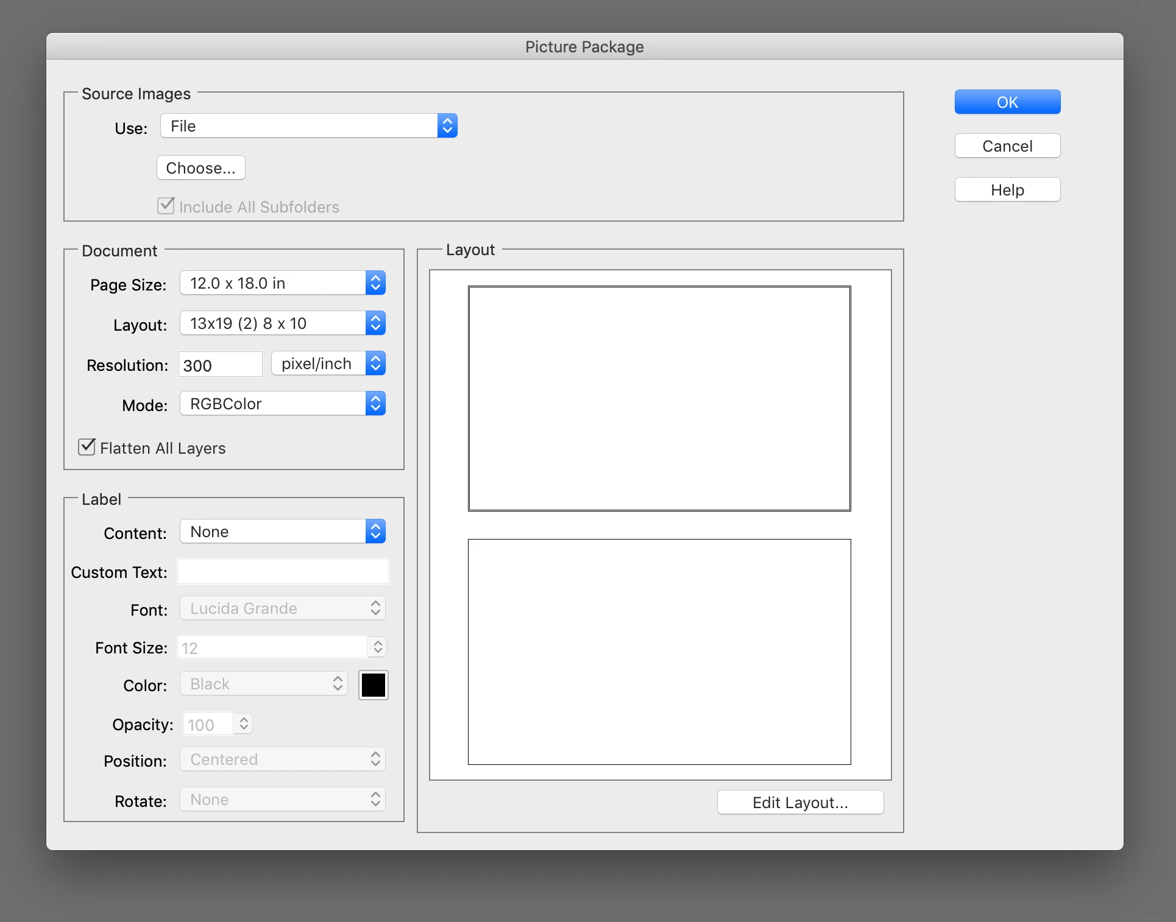This screenshot has width=1176, height=922.
Task: Click the Opacity stepper arrows
Action: click(244, 723)
